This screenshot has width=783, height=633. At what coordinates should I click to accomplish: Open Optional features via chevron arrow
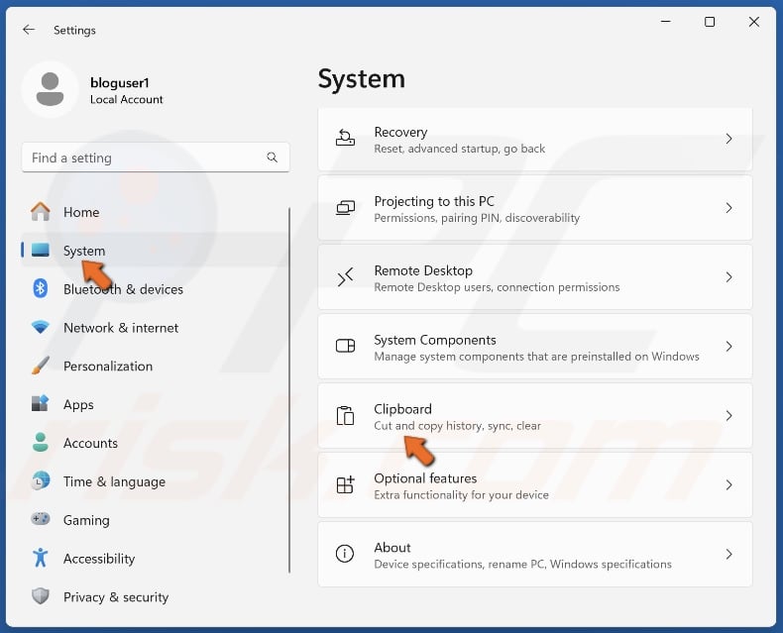point(729,485)
